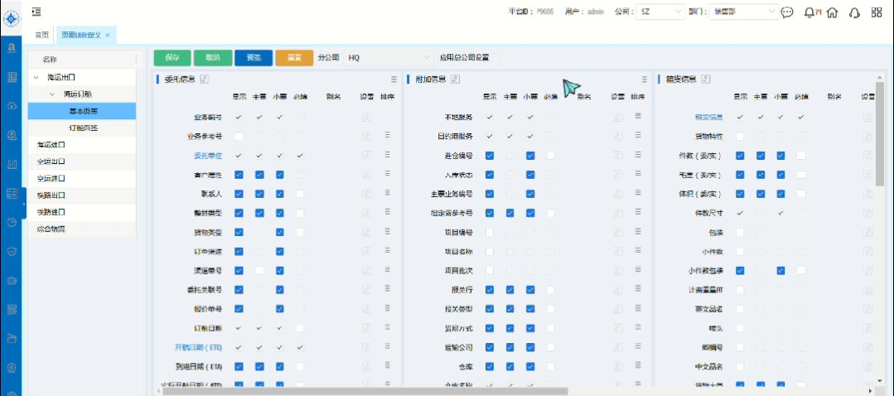Viewport: 894px width, 396px height.
Task: Uncheck the 显示 checkbox for 报关行
Action: coord(489,289)
